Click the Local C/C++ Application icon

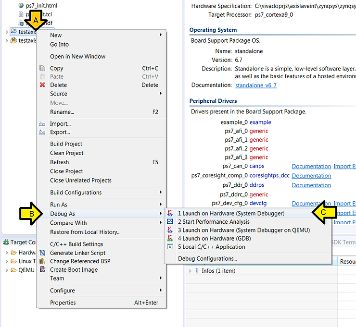click(170, 247)
